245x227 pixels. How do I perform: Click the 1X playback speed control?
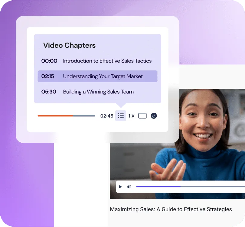point(131,116)
